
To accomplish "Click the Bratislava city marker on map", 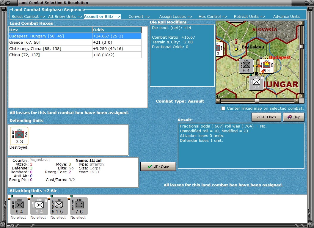I will (236, 49).
